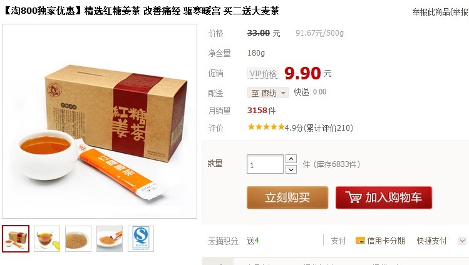This screenshot has width=469, height=265.
Task: Click the 快捷支付 payment option
Action: pos(431,241)
